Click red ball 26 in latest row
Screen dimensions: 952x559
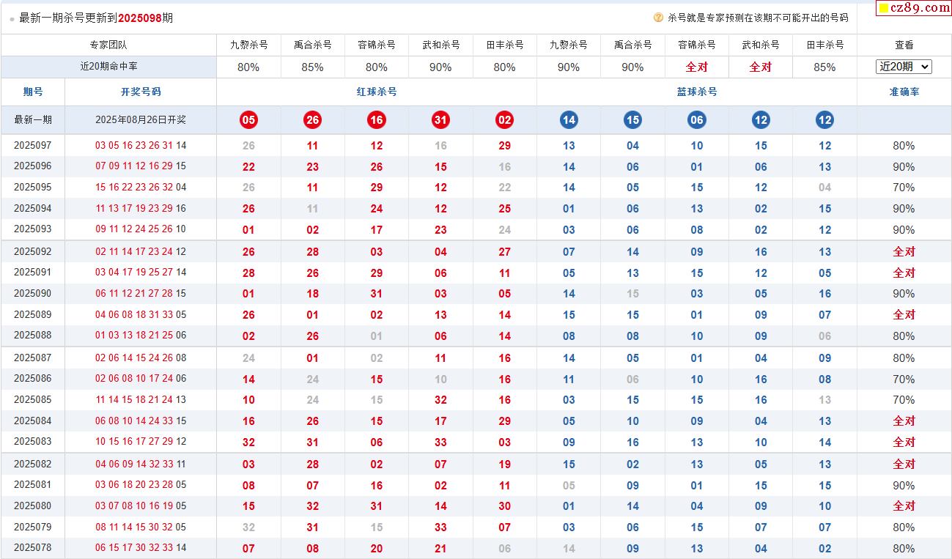(313, 120)
